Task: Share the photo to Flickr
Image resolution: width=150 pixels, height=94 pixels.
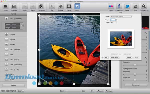Action: click(111, 6)
